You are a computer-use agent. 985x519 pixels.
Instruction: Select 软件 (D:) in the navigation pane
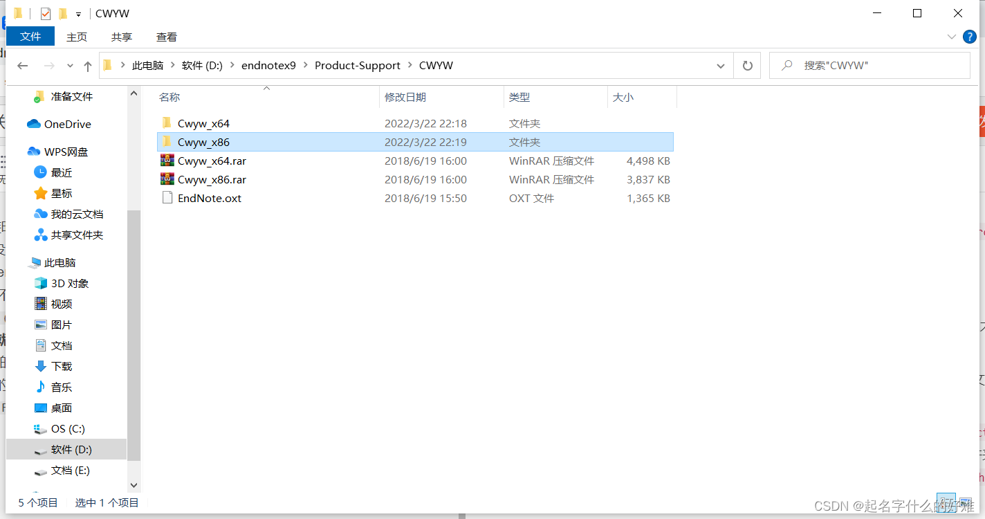(x=66, y=450)
